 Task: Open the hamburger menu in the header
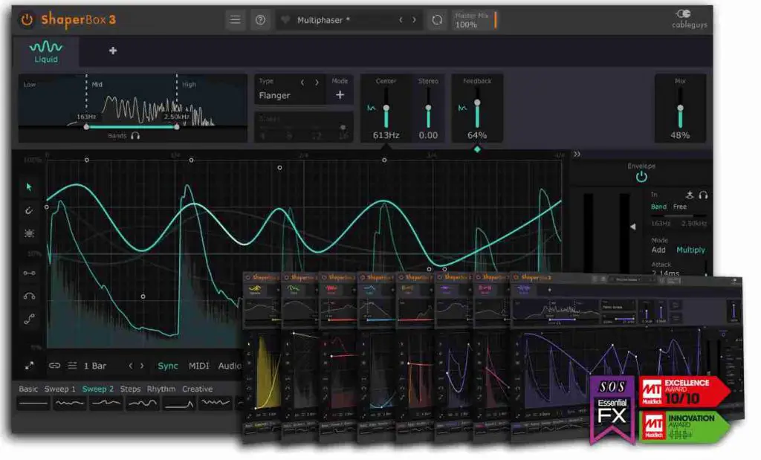pos(236,20)
